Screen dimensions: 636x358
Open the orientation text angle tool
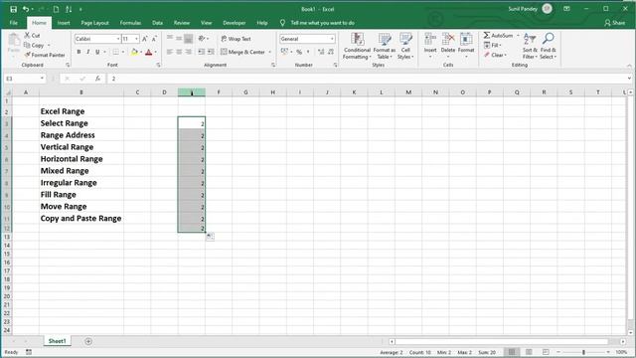click(x=202, y=39)
